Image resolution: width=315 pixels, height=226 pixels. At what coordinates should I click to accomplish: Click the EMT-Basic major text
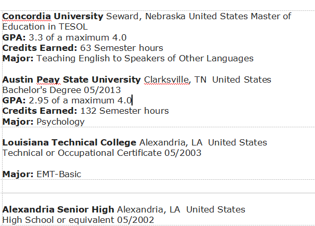59,174
